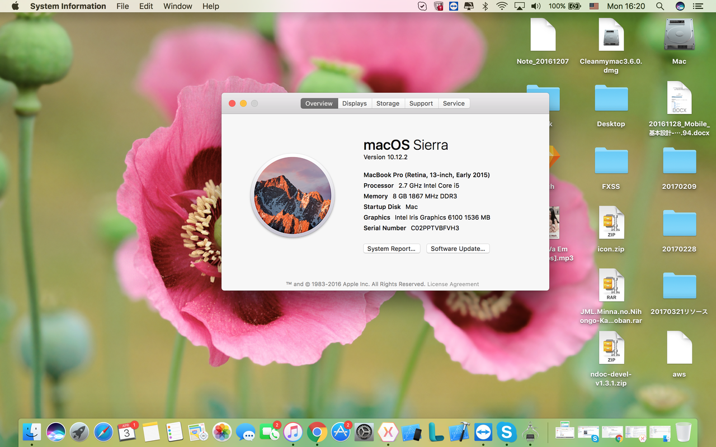Select the FXSS folder
Screen dimensions: 716x447
611,169
